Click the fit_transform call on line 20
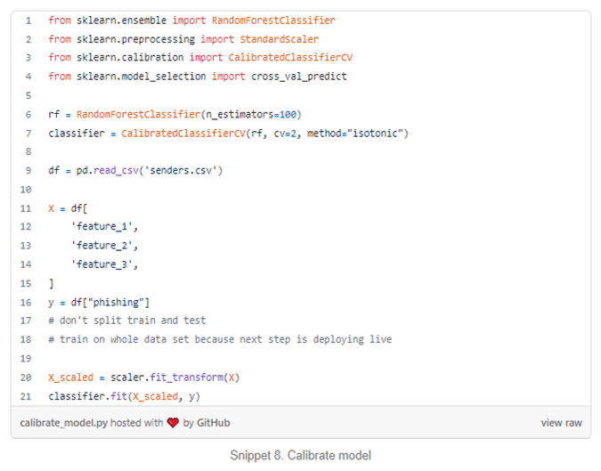 [186, 378]
